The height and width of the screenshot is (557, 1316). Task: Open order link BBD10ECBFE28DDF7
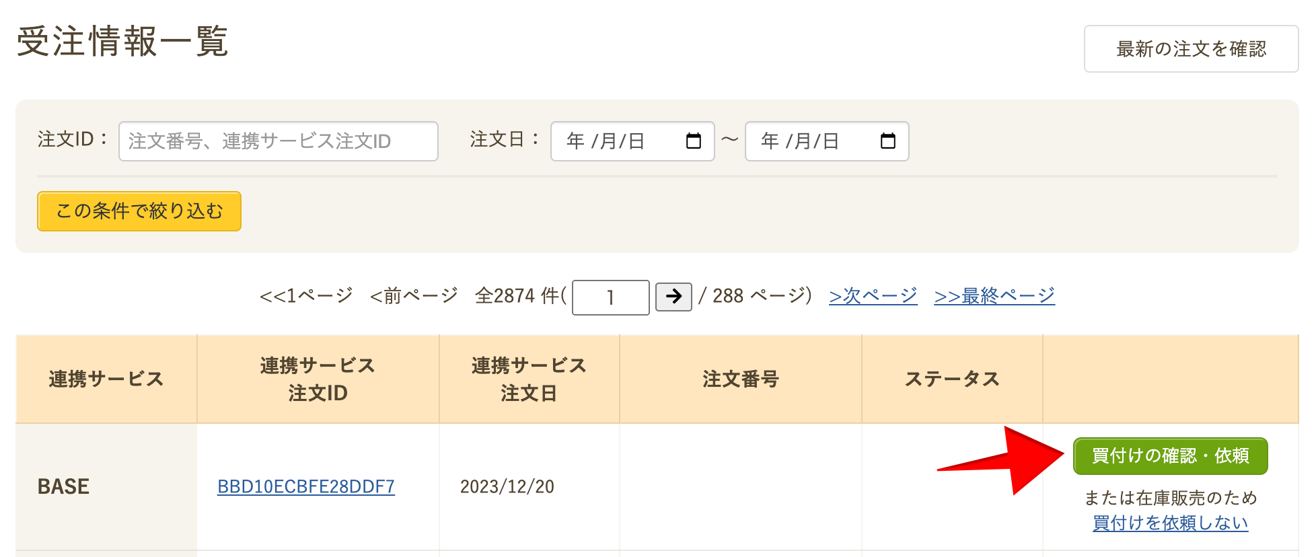click(306, 486)
